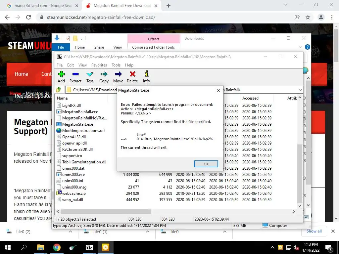Expand the Explorer ribbon chevron
This screenshot has height=254, width=339.
click(300, 47)
